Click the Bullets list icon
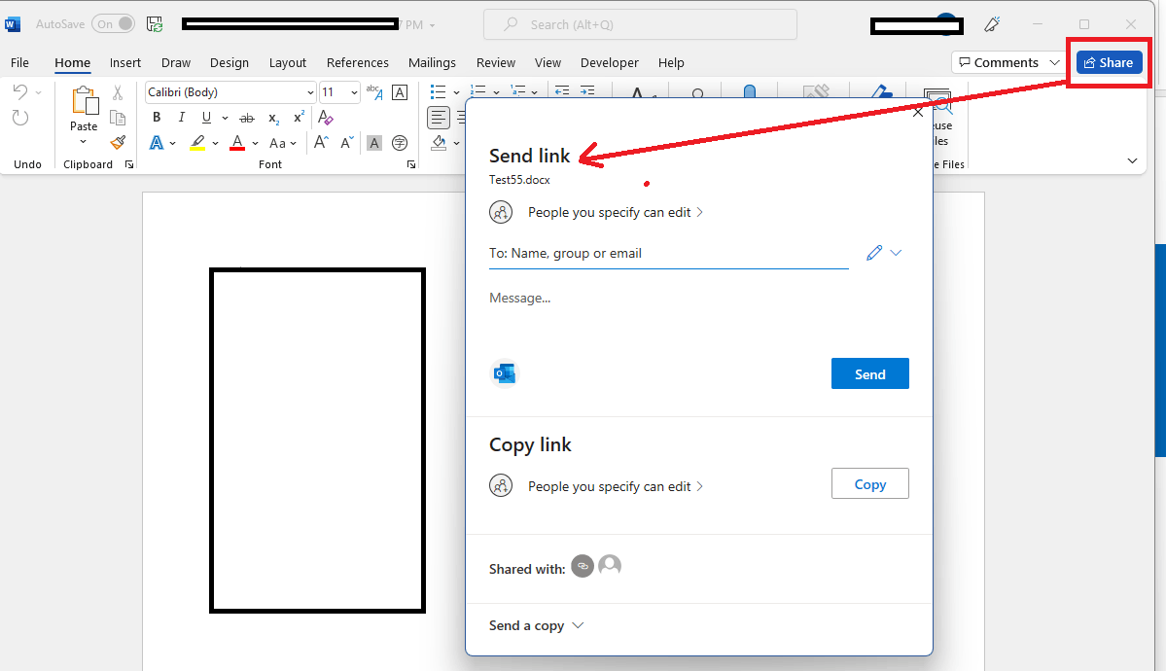This screenshot has height=671, width=1166. click(x=438, y=92)
